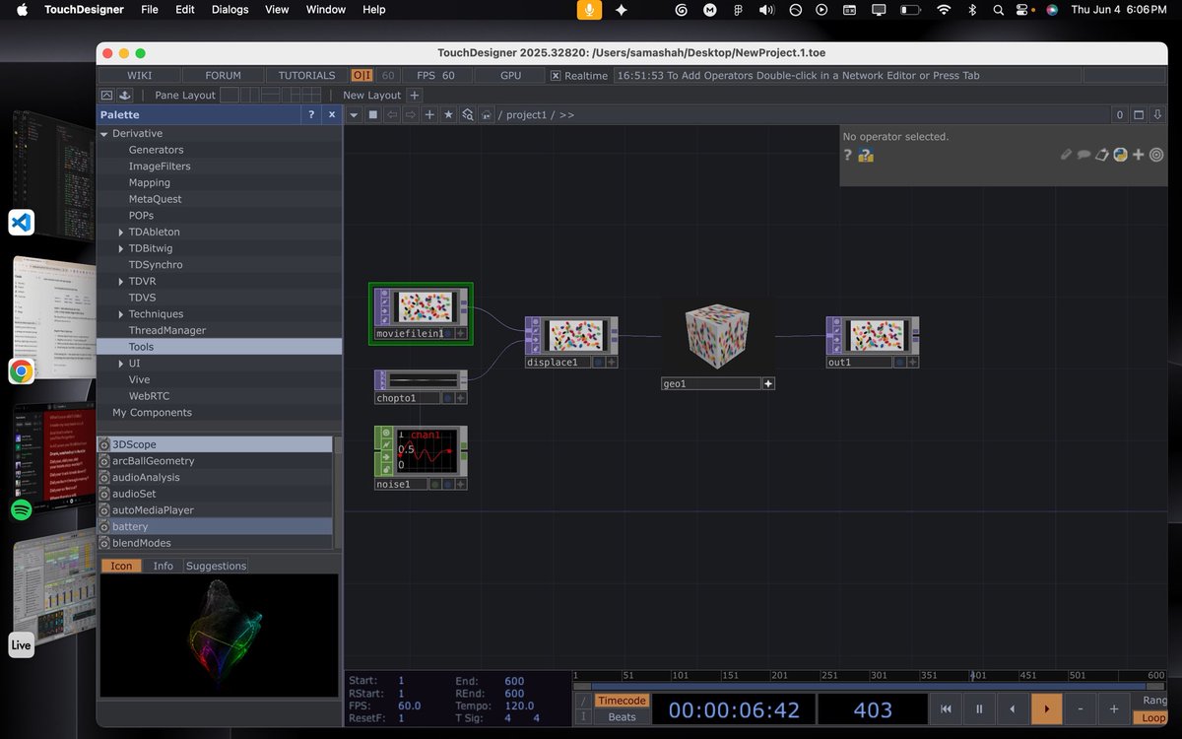Click the anchor icon below WIKI
The width and height of the screenshot is (1182, 739).
point(125,95)
